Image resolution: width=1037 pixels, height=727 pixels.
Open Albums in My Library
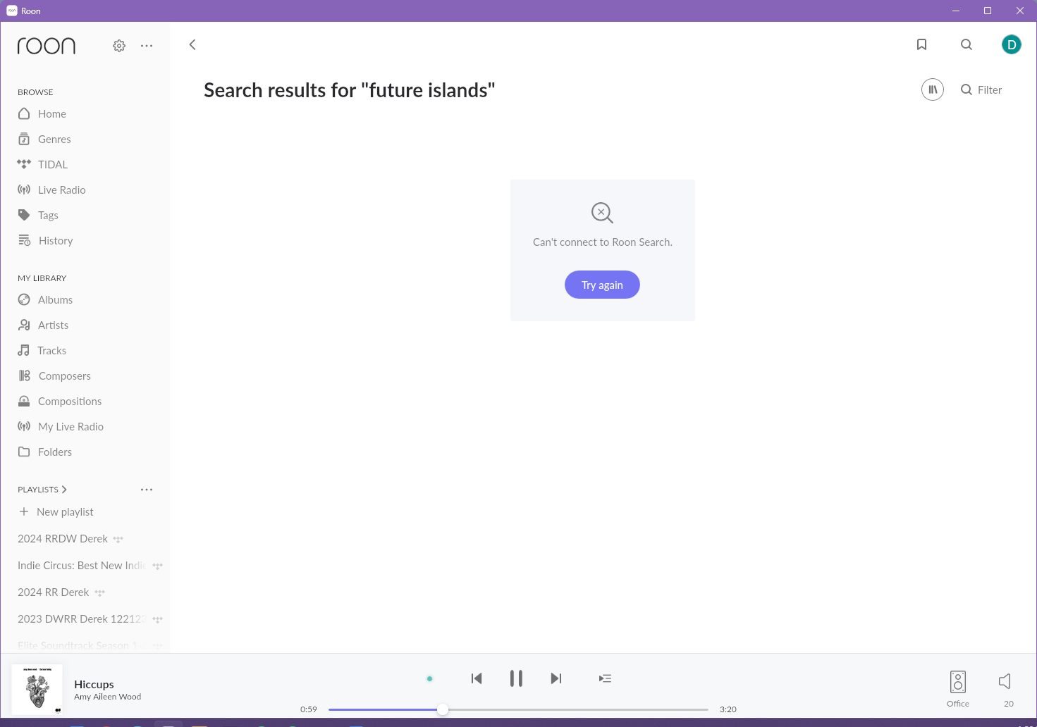pyautogui.click(x=45, y=299)
